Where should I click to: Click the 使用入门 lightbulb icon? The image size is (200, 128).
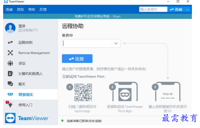tap(10, 105)
